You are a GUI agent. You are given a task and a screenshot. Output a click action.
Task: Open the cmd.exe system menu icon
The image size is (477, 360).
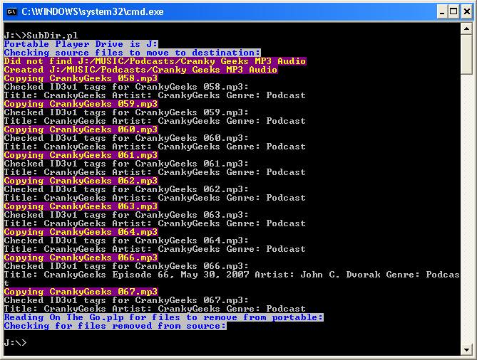(11, 11)
